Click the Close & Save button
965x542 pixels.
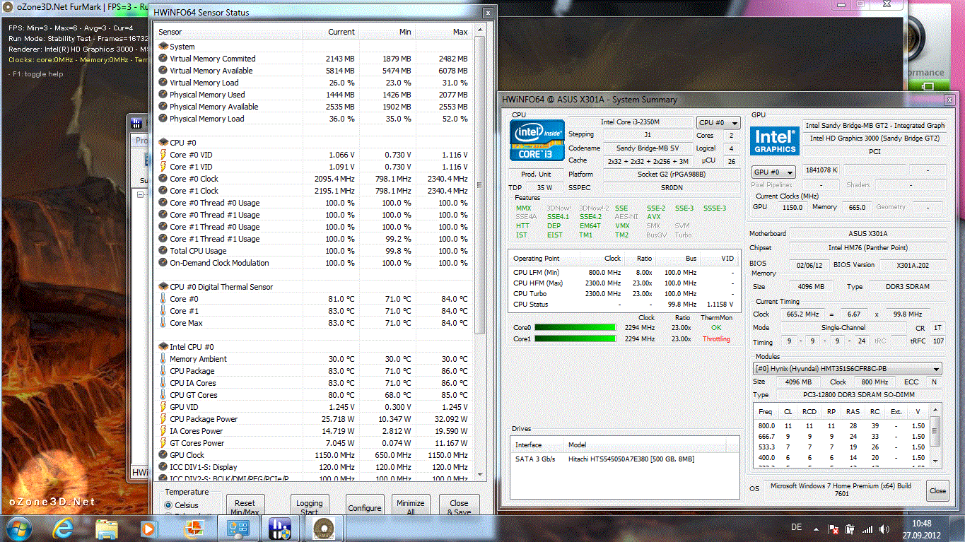[459, 505]
